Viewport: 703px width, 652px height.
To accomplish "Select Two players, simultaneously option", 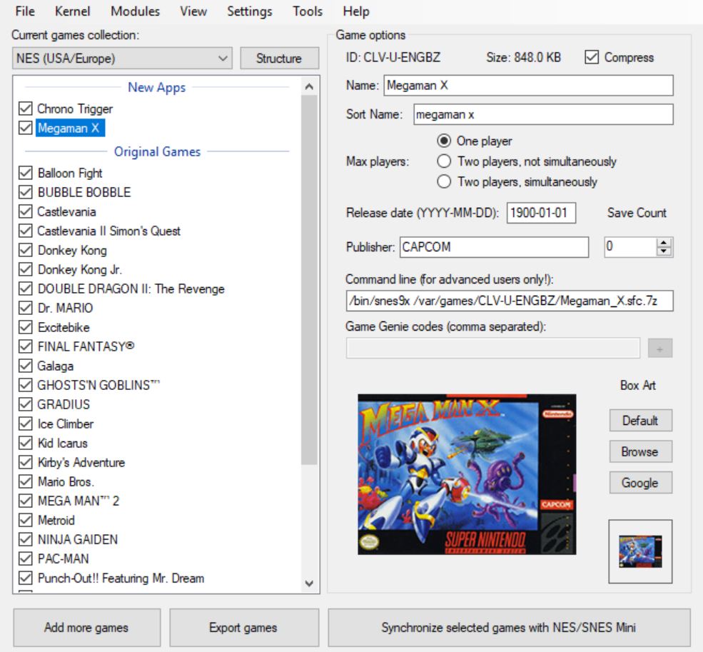I will pyautogui.click(x=444, y=181).
